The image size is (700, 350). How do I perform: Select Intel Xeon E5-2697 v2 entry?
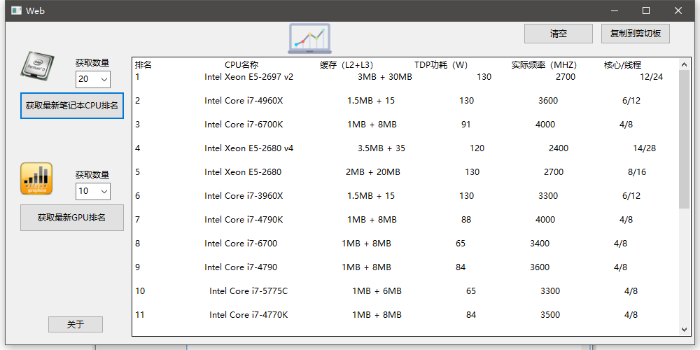tap(248, 77)
